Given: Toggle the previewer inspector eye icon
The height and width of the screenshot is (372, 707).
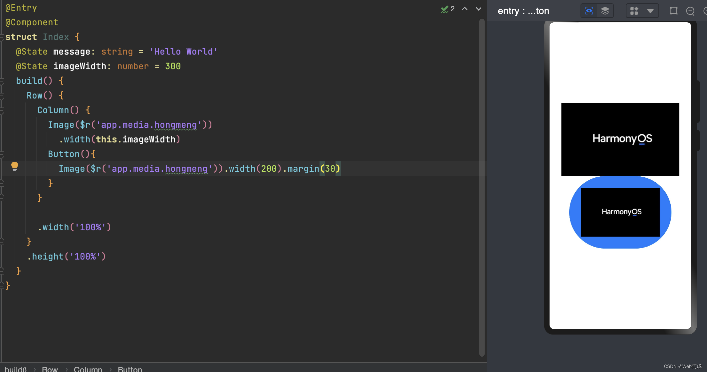Looking at the screenshot, I should click(x=589, y=11).
